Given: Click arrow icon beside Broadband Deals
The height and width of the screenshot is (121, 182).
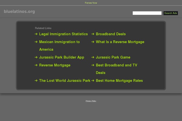Looking at the screenshot, I should coord(93,34).
